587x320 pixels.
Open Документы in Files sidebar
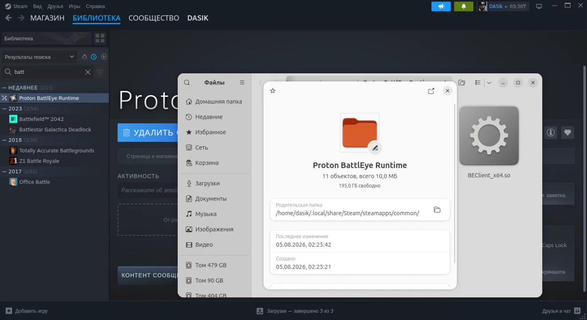click(x=215, y=199)
